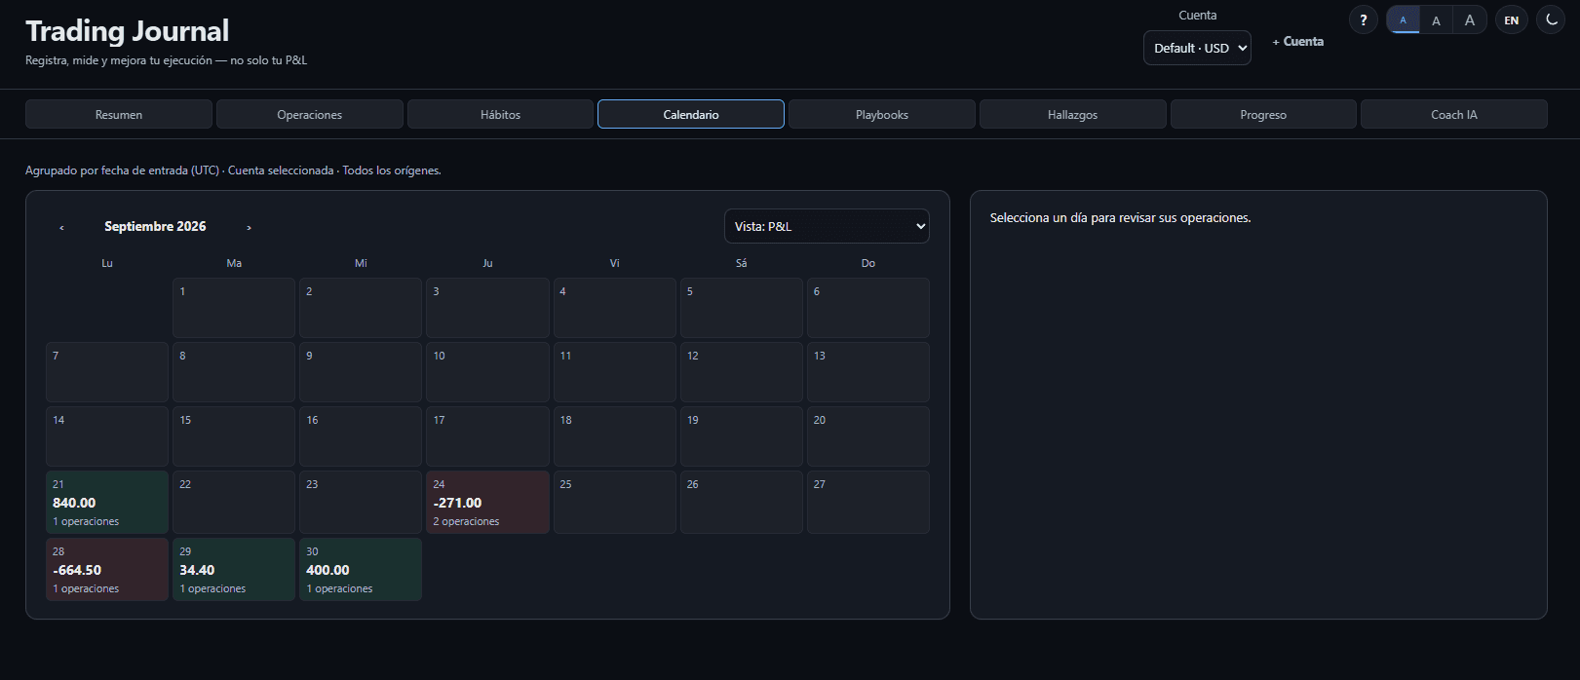Switch to the Resumen tab
This screenshot has height=680, width=1580.
[x=119, y=114]
